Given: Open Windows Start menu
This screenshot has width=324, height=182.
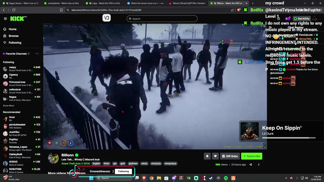Looking at the screenshot, I should tap(91, 178).
